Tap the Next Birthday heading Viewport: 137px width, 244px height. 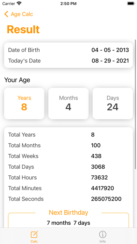coord(68,212)
